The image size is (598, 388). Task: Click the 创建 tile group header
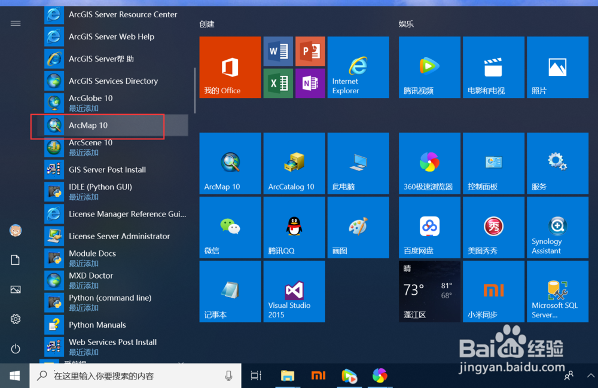207,24
